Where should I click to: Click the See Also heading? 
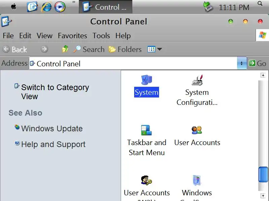pos(26,113)
